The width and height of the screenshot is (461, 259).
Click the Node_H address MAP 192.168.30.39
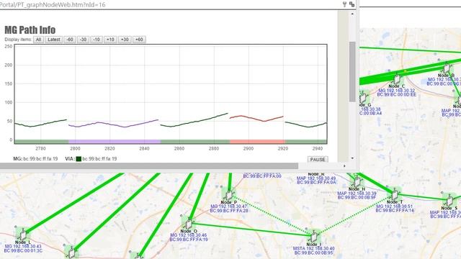click(x=357, y=194)
